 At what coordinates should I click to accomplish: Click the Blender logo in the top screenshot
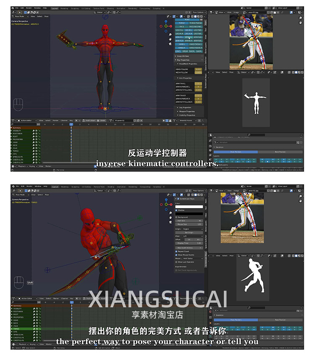(x=13, y=8)
